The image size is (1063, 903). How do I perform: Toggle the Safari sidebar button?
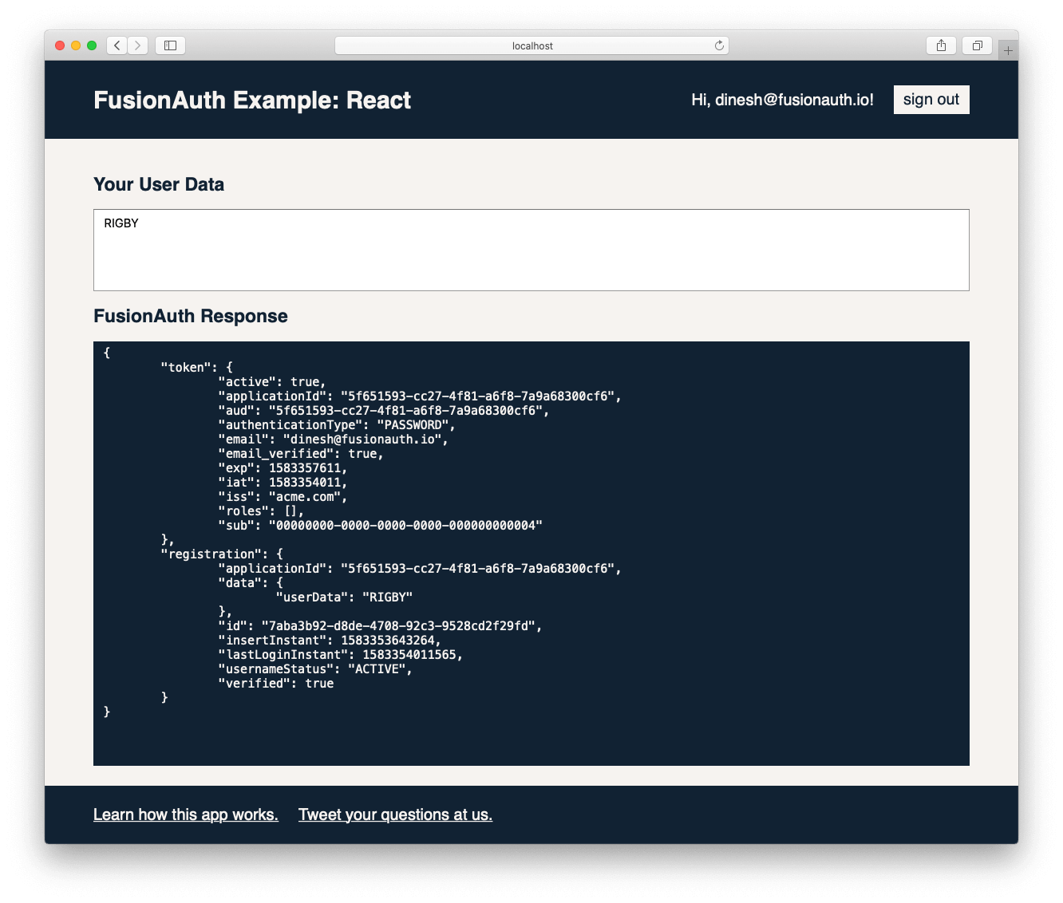click(x=170, y=45)
